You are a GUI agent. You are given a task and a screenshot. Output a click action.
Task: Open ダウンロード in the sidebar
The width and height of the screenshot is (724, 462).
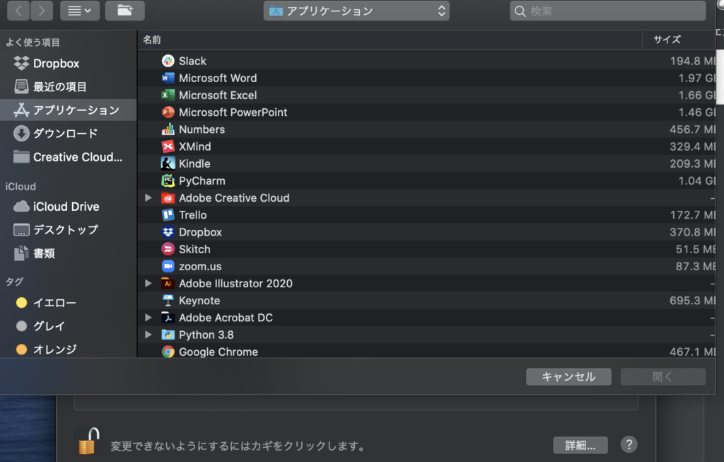click(x=69, y=134)
